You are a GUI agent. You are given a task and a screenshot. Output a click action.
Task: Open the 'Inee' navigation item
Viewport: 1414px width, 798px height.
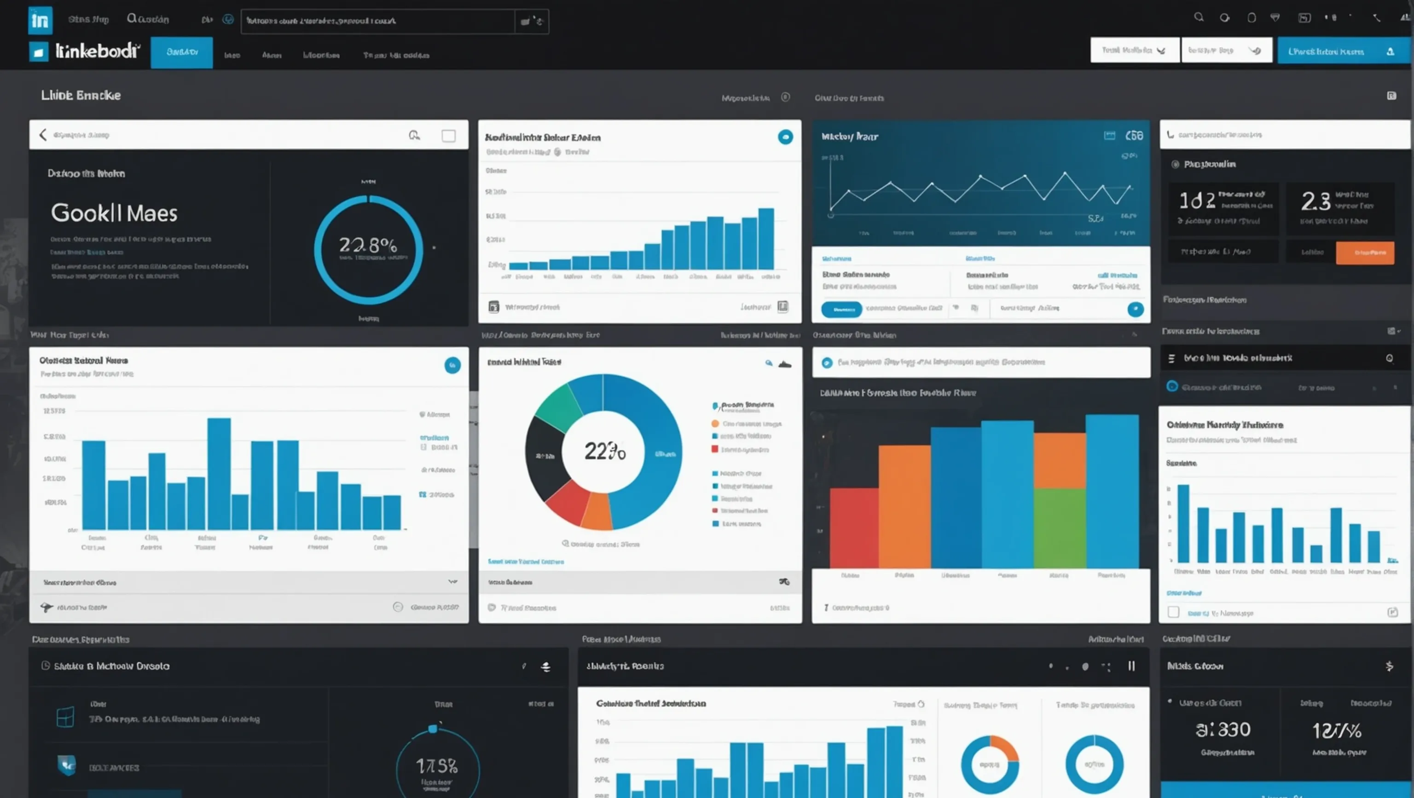(x=232, y=55)
